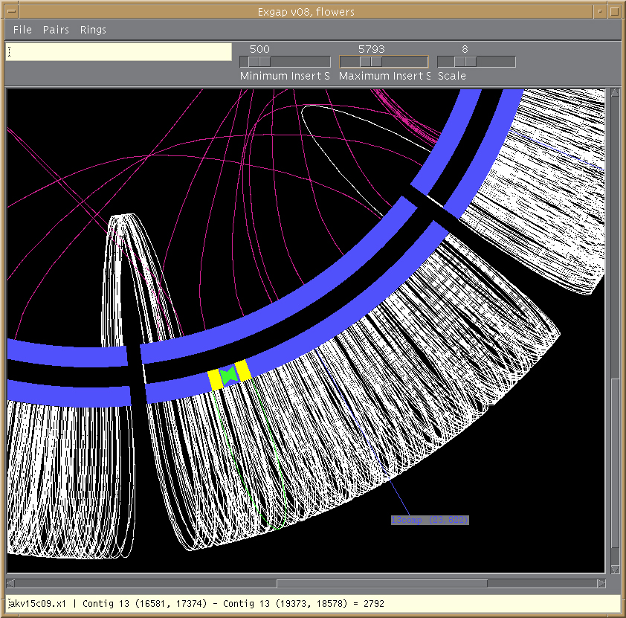Image resolution: width=626 pixels, height=618 pixels.
Task: Click the Scale slider handle
Action: pos(465,62)
